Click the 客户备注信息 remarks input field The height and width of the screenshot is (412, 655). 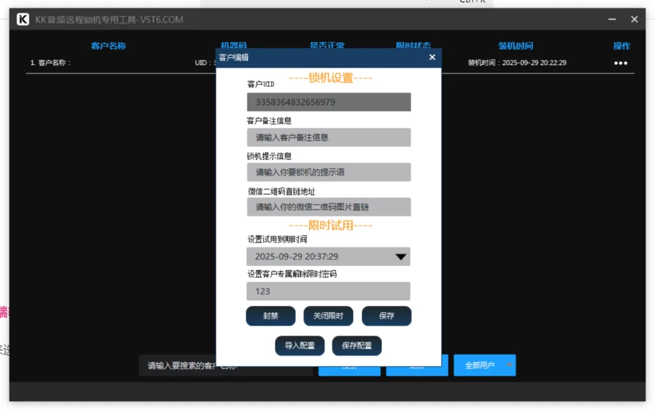click(328, 137)
